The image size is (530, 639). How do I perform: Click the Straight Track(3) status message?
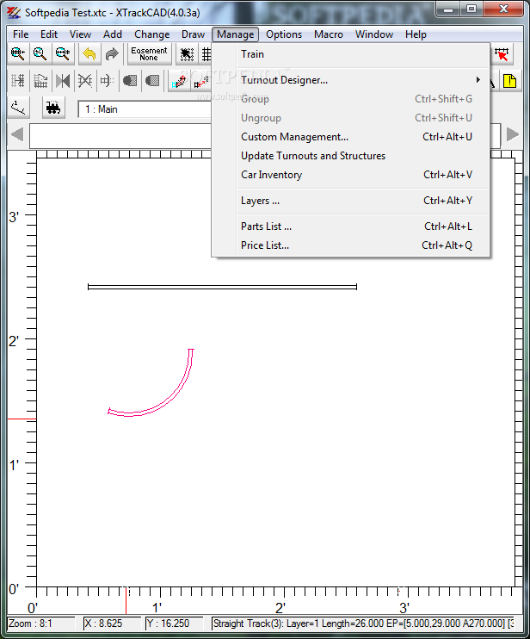point(363,623)
